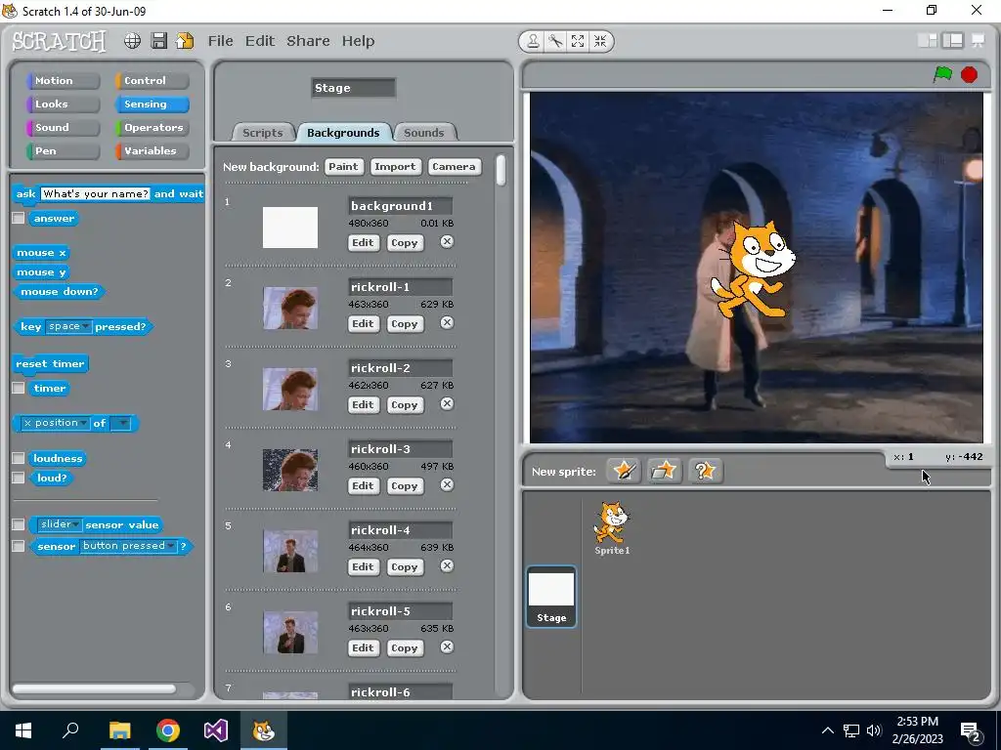This screenshot has width=1001, height=750.
Task: Select the shrink sprite tool
Action: 600,41
